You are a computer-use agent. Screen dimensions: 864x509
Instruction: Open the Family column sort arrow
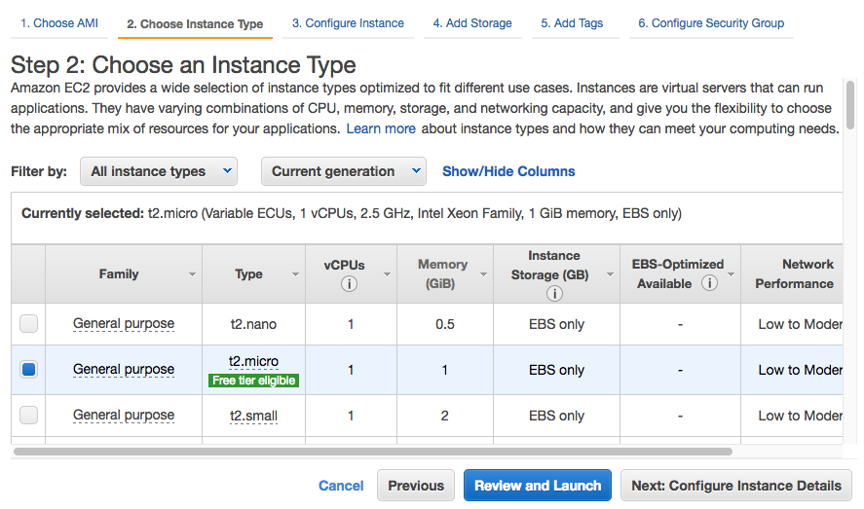coord(192,275)
